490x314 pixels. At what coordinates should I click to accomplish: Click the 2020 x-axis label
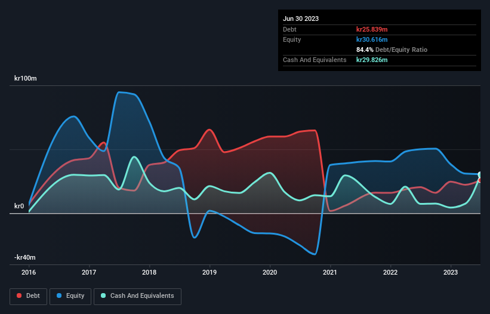[270, 272]
